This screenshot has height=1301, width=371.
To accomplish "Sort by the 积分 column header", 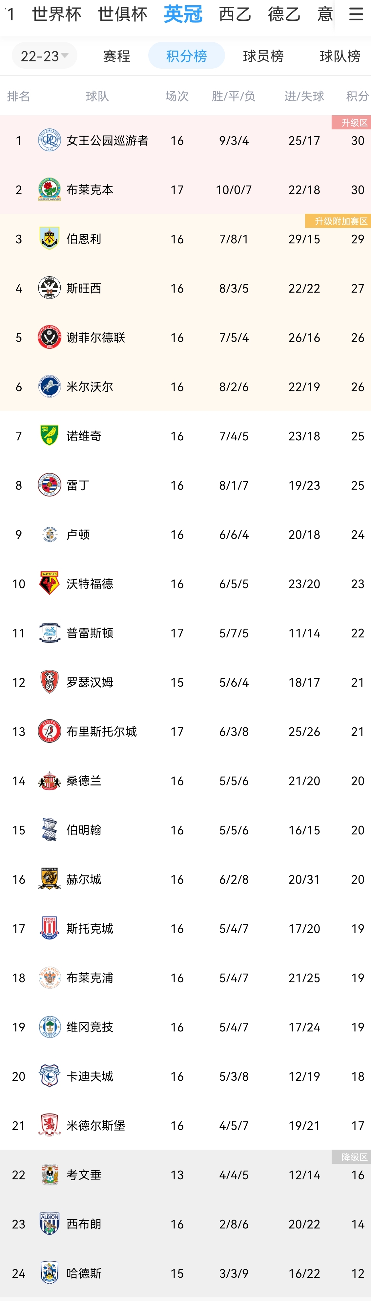I will 357,96.
